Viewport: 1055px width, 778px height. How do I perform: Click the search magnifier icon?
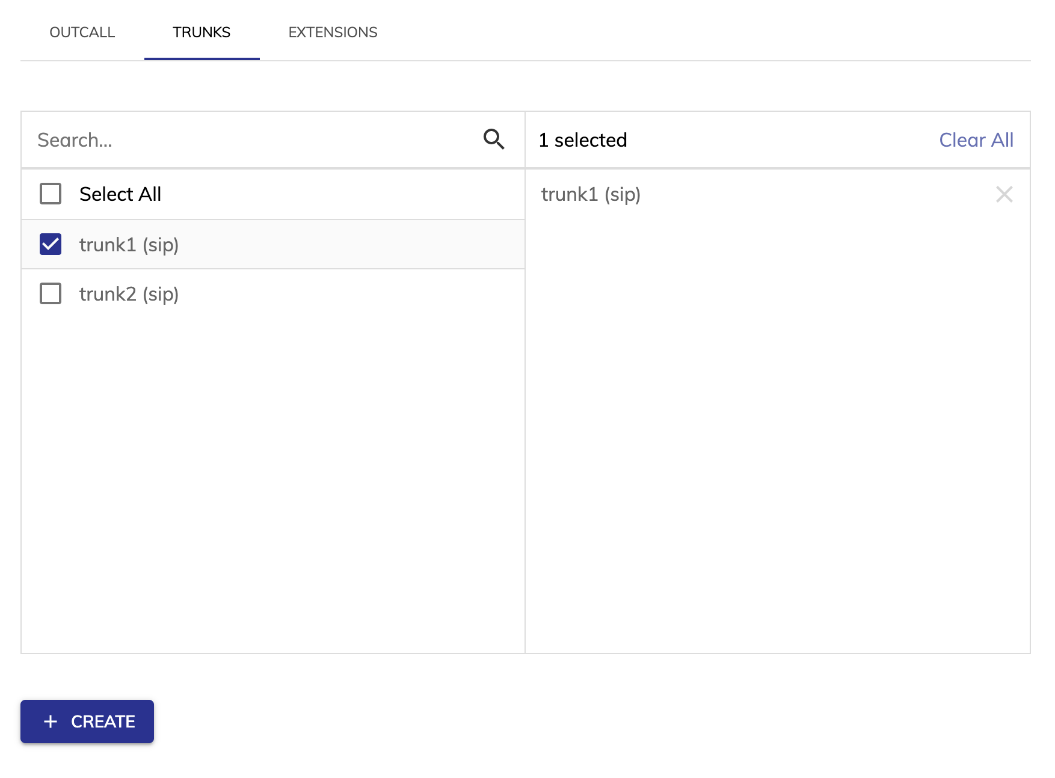(x=494, y=139)
